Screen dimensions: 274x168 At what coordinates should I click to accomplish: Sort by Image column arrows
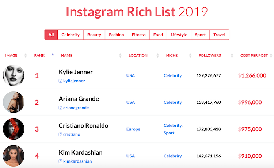[x=26, y=56]
